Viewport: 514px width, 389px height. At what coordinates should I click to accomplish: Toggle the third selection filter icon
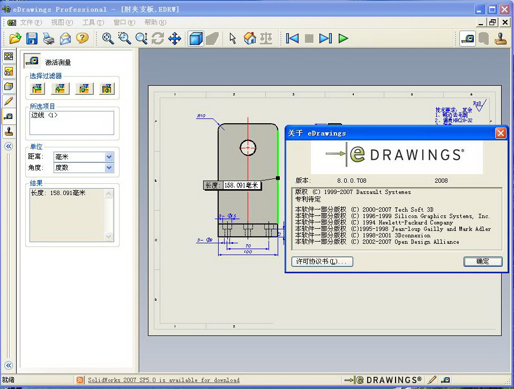pos(84,88)
